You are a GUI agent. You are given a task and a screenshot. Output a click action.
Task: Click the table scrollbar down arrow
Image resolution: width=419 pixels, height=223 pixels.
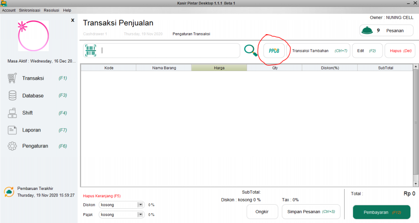coord(416,184)
